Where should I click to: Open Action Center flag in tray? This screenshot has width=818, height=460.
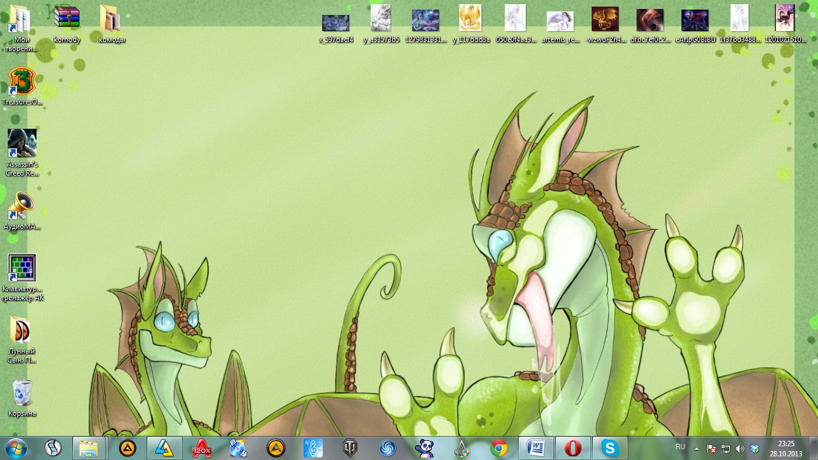pos(711,448)
